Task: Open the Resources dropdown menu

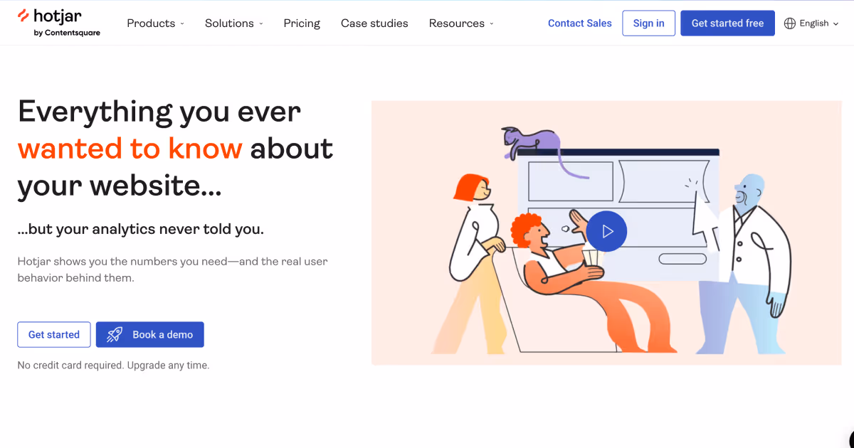Action: [x=461, y=23]
